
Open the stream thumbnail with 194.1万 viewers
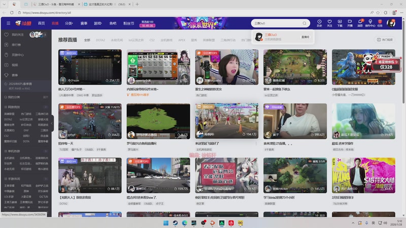[x=226, y=121]
